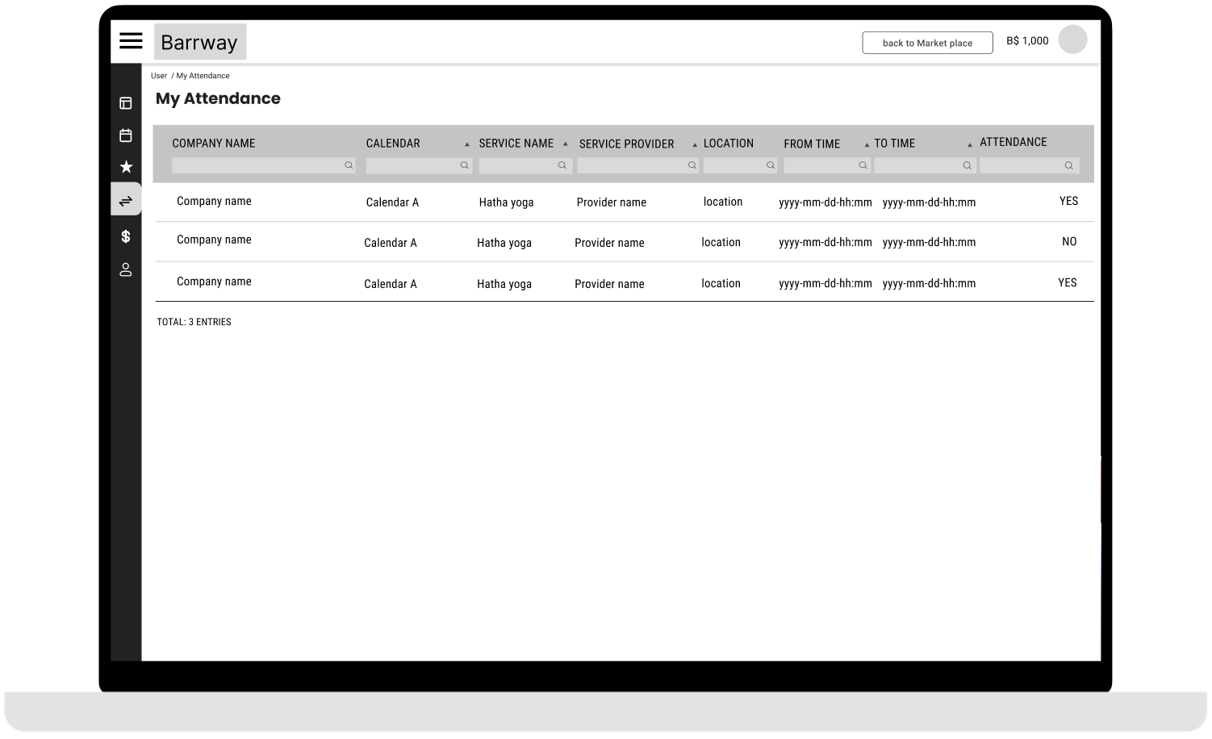Click the round profile avatar in header
The width and height of the screenshot is (1212, 739).
pos(1072,40)
